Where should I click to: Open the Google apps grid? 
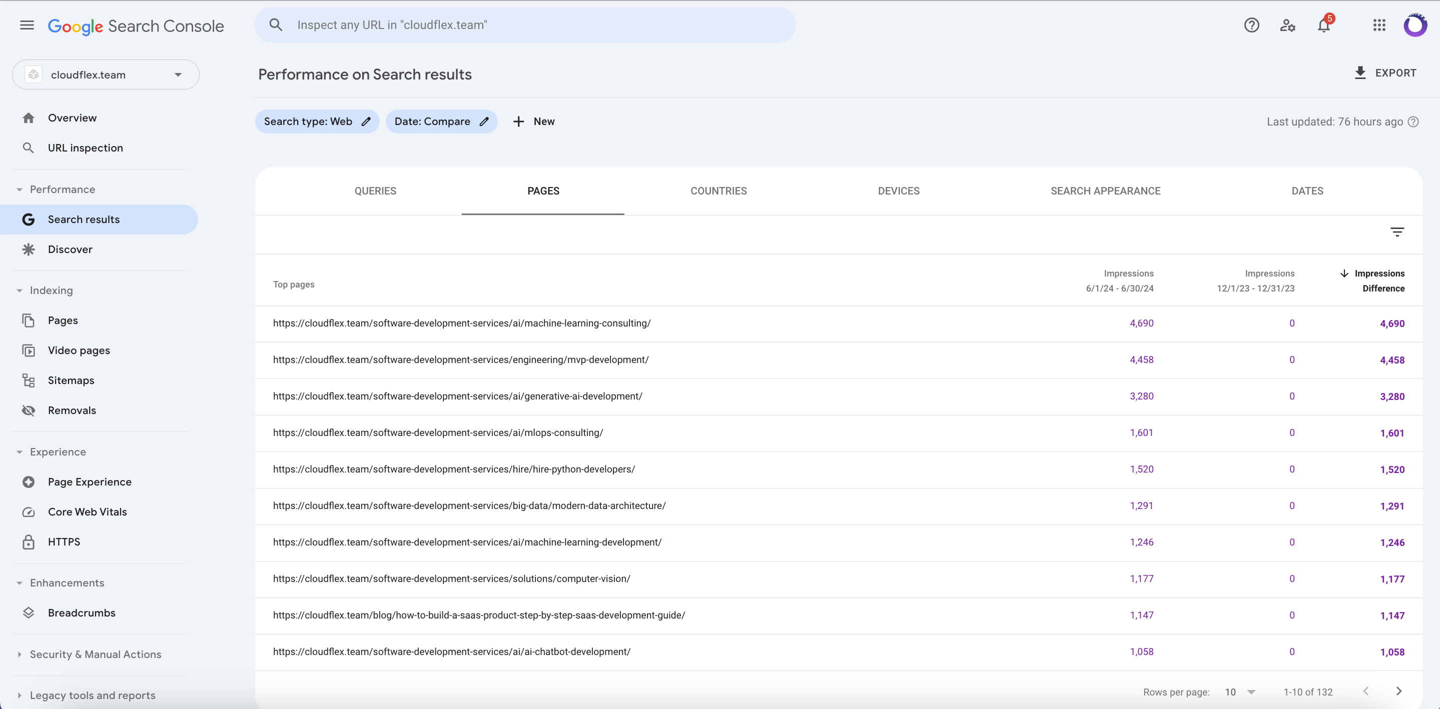1379,25
